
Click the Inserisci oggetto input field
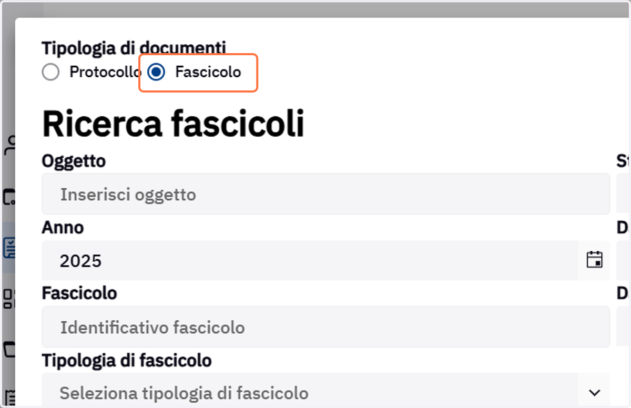tap(326, 194)
